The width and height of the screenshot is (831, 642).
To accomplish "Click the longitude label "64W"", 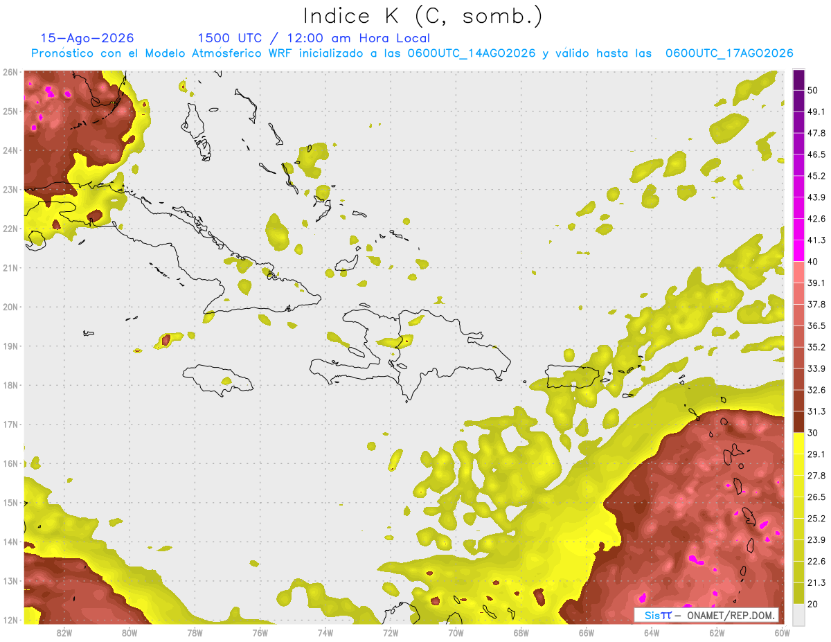I will coord(651,632).
